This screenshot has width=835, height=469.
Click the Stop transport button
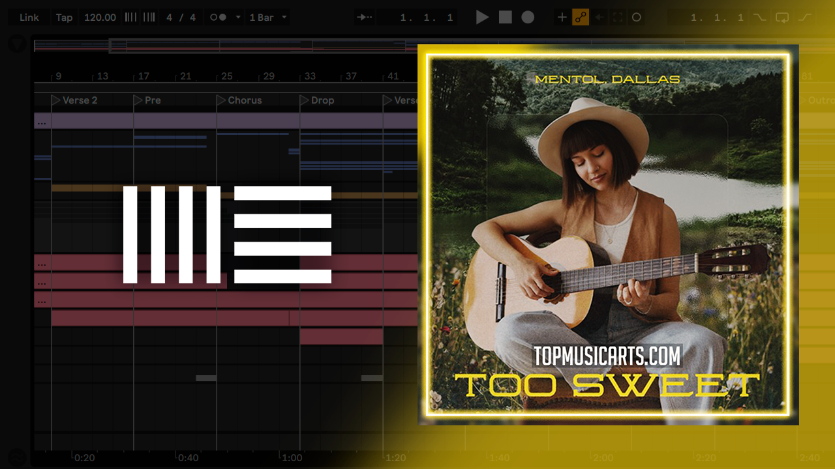click(506, 18)
